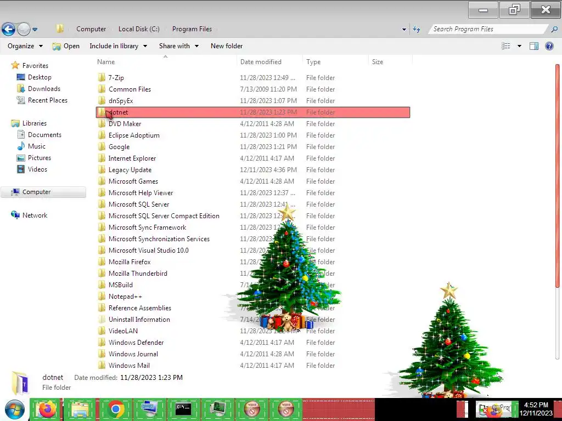Open the view options dropdown arrow
562x421 pixels.
coord(519,46)
